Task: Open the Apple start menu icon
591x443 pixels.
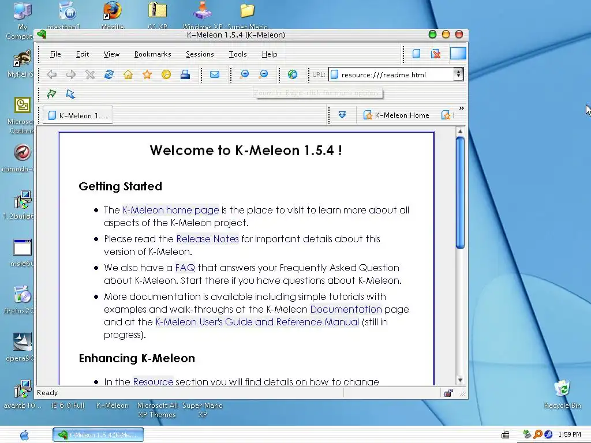Action: tap(24, 435)
